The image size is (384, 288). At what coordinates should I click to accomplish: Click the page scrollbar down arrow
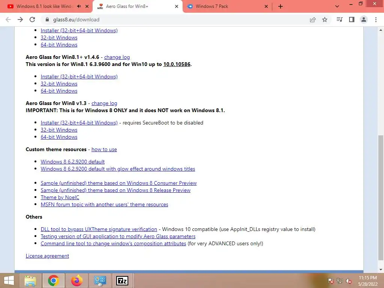[381, 269]
